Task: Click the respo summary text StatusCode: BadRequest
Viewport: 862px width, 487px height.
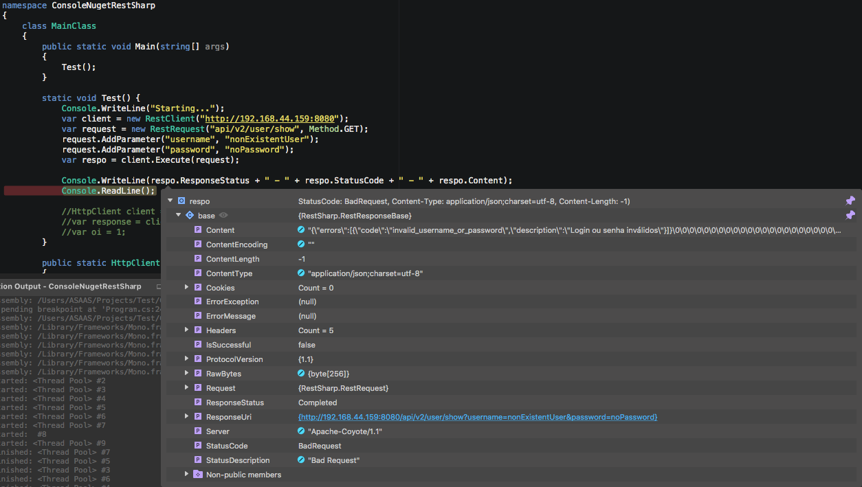Action: tap(464, 201)
